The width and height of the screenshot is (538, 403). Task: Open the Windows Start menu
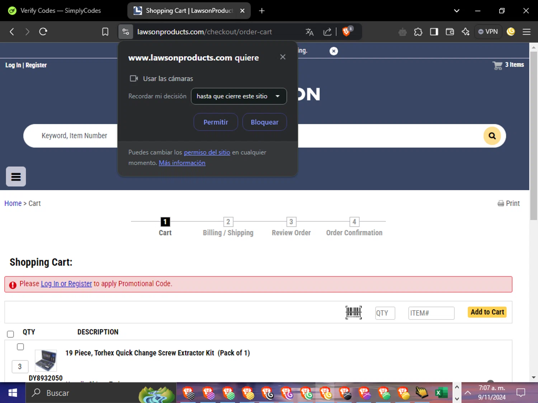click(x=13, y=393)
